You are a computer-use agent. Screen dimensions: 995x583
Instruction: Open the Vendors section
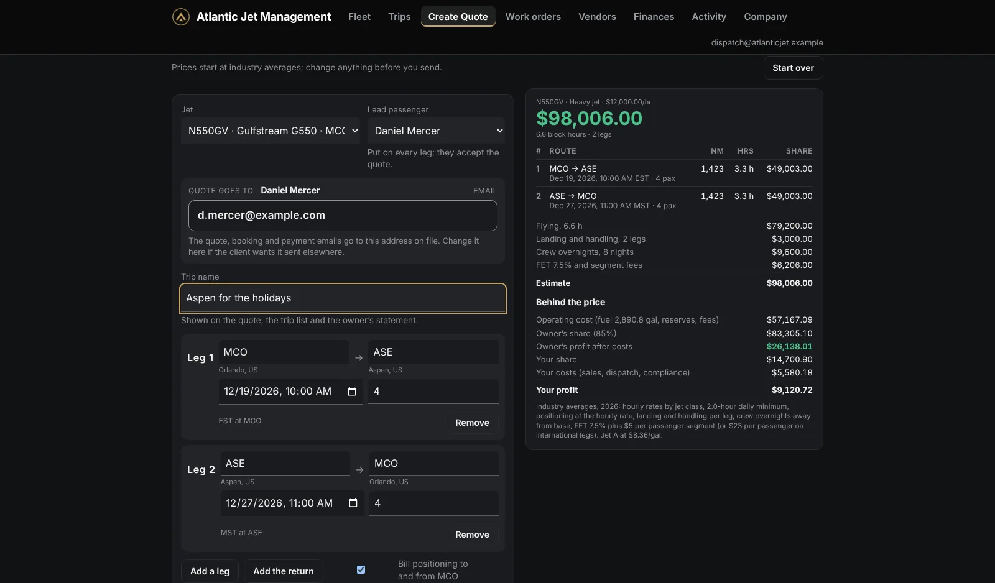point(597,17)
